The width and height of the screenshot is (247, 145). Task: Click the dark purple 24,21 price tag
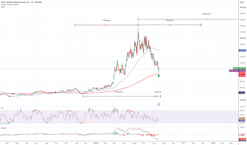pyautogui.click(x=242, y=93)
